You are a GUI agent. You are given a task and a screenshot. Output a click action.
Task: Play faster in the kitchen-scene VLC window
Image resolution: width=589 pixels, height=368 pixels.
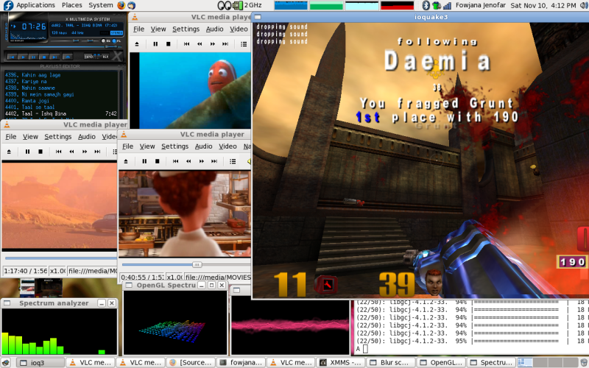(x=201, y=161)
